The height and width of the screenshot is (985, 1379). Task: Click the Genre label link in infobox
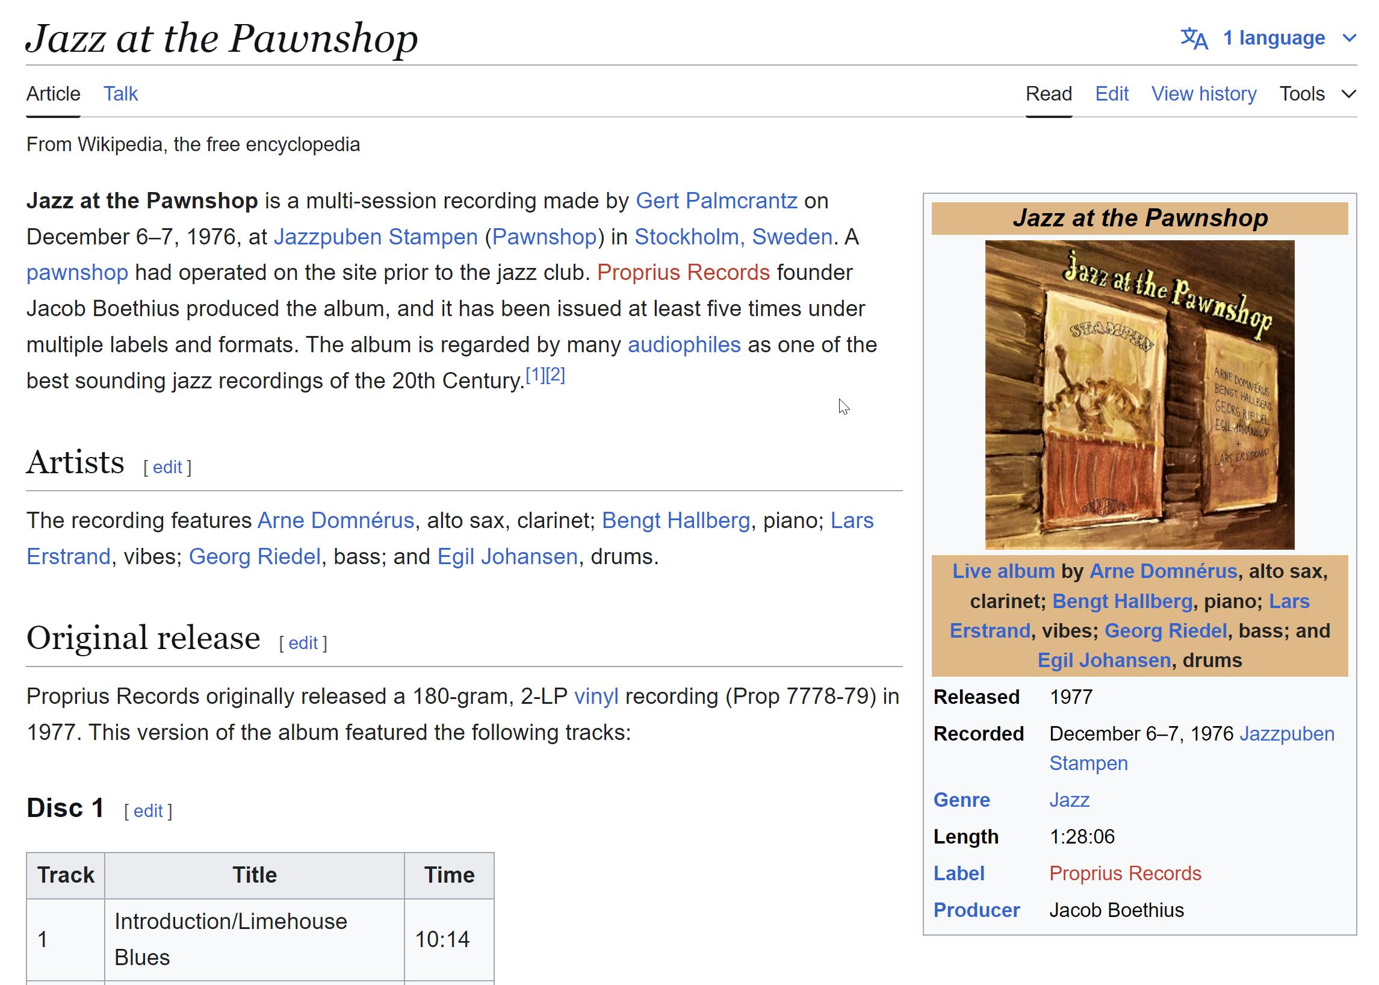point(961,800)
